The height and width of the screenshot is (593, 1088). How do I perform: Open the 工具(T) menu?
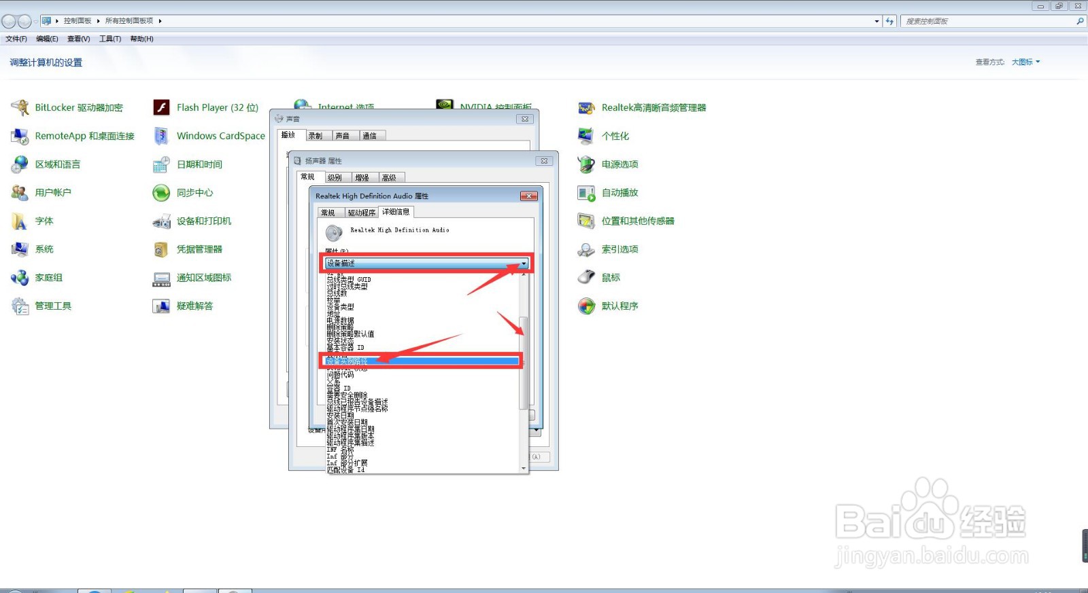pos(110,39)
